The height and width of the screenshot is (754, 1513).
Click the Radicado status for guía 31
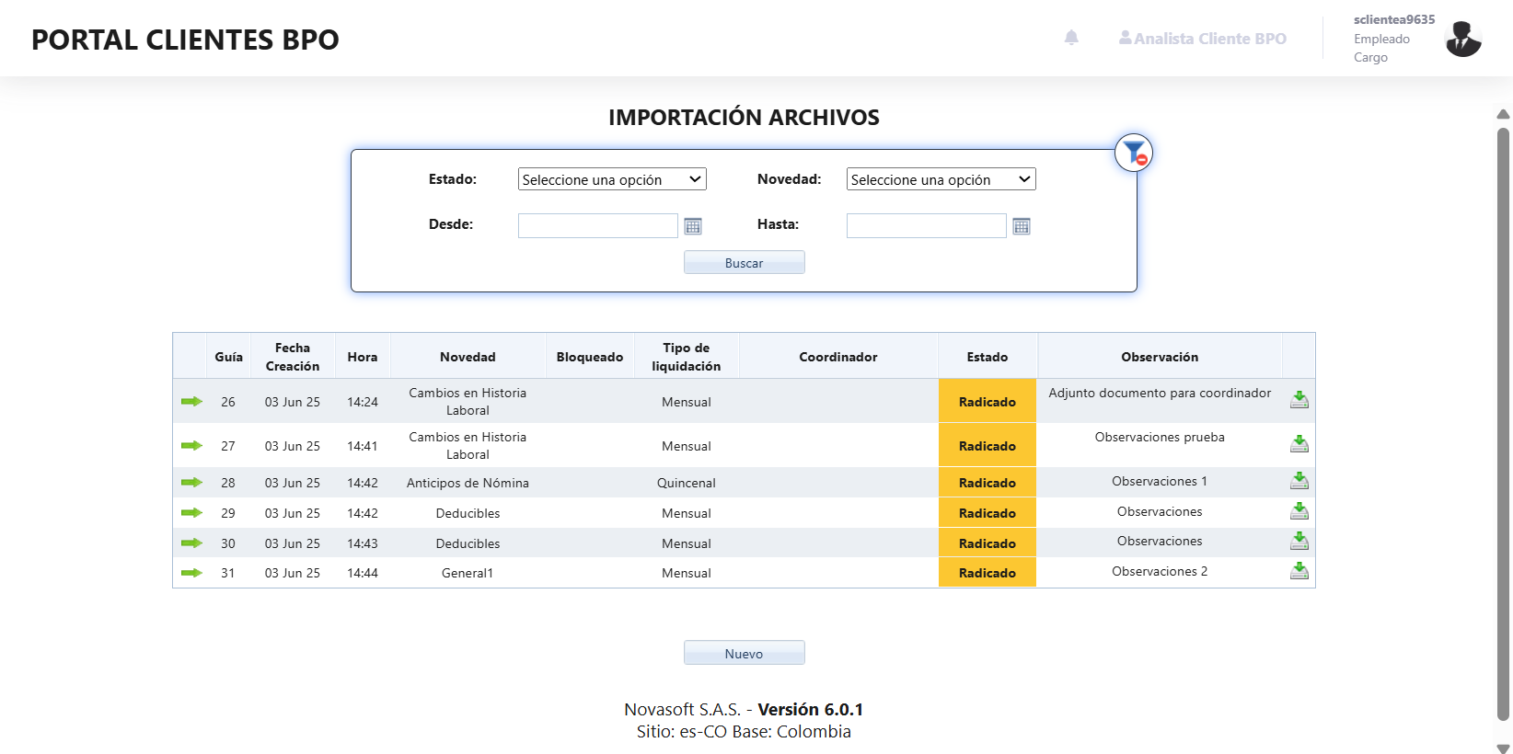987,573
